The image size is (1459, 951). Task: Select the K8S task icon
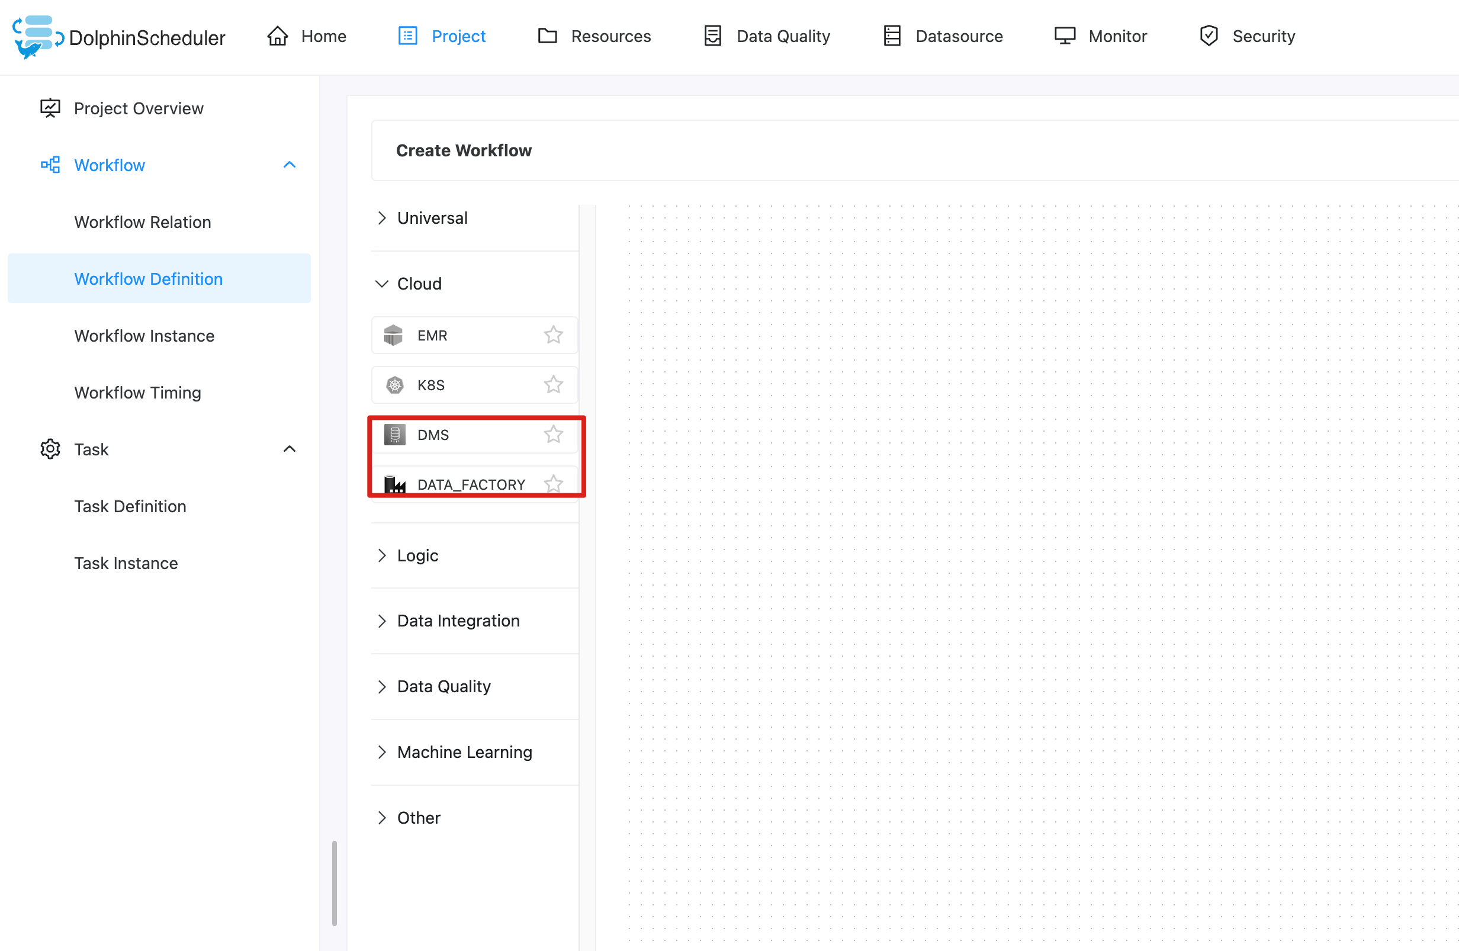(394, 385)
